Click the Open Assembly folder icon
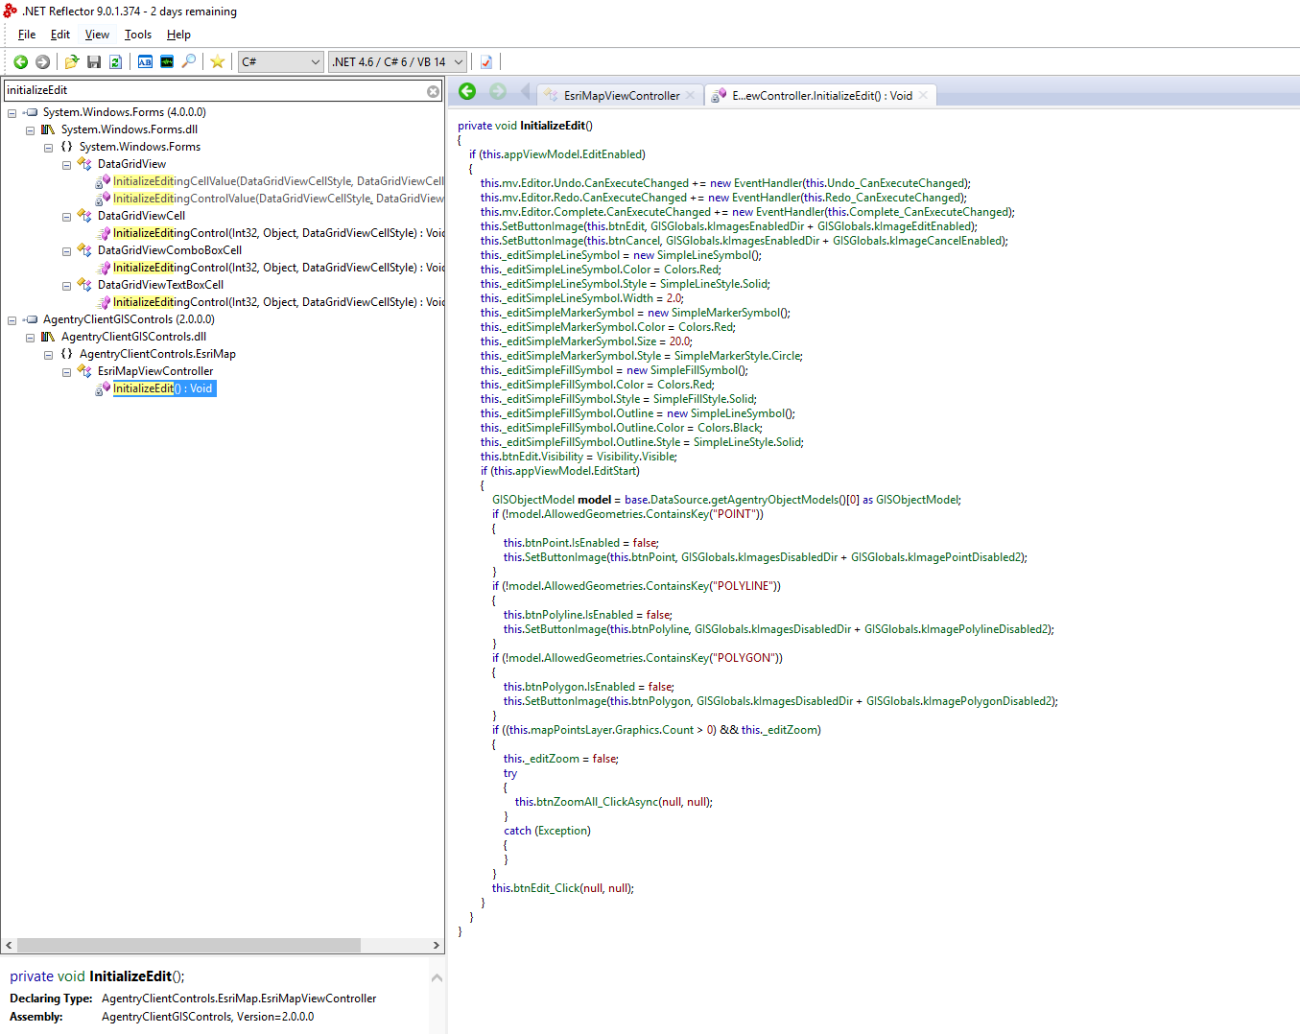The height and width of the screenshot is (1034, 1300). click(x=72, y=62)
